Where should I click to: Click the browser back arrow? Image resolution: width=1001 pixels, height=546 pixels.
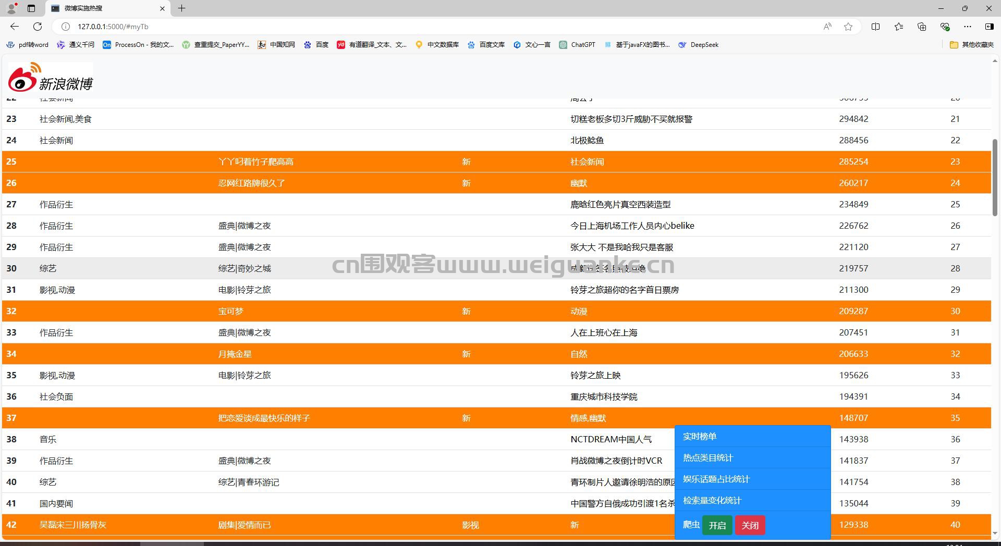coord(15,27)
